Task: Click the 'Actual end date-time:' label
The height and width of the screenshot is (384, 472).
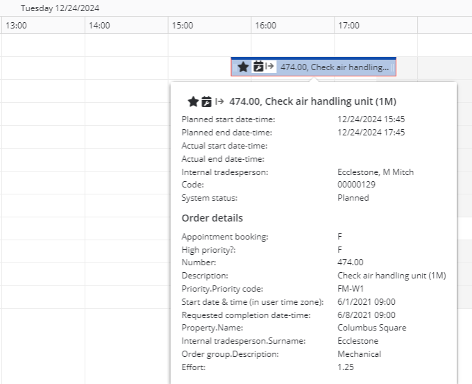Action: click(x=223, y=159)
